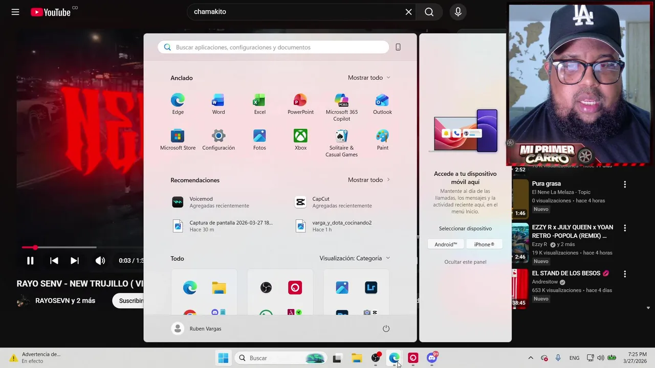The image size is (655, 368).
Task: Open EZZY R x JULY QUEEN video thumbnail
Action: coord(520,243)
